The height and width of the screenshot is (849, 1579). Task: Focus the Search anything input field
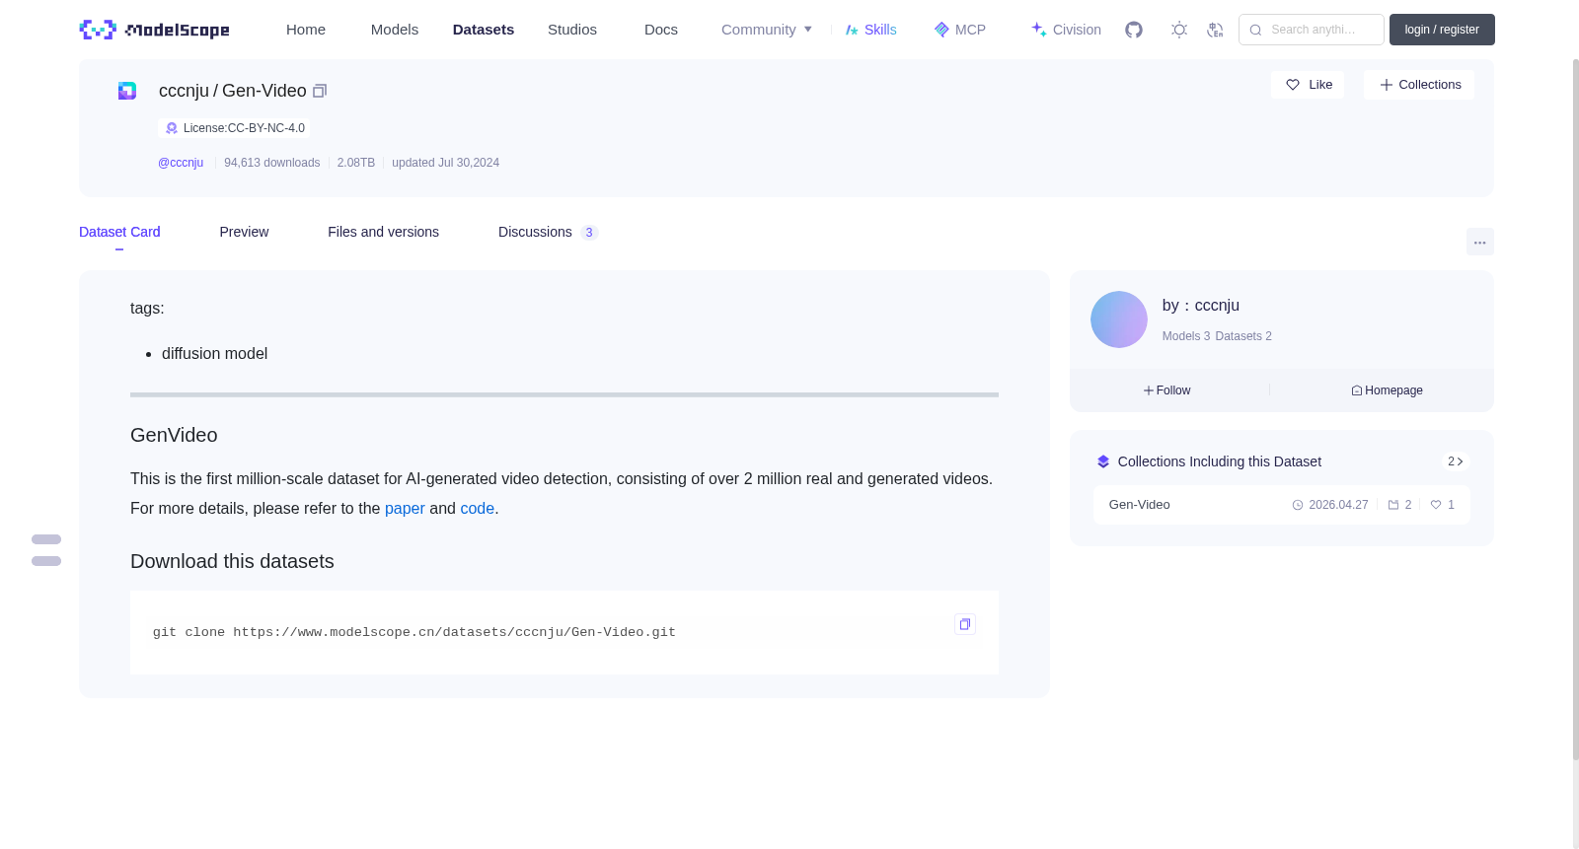pos(1312,30)
